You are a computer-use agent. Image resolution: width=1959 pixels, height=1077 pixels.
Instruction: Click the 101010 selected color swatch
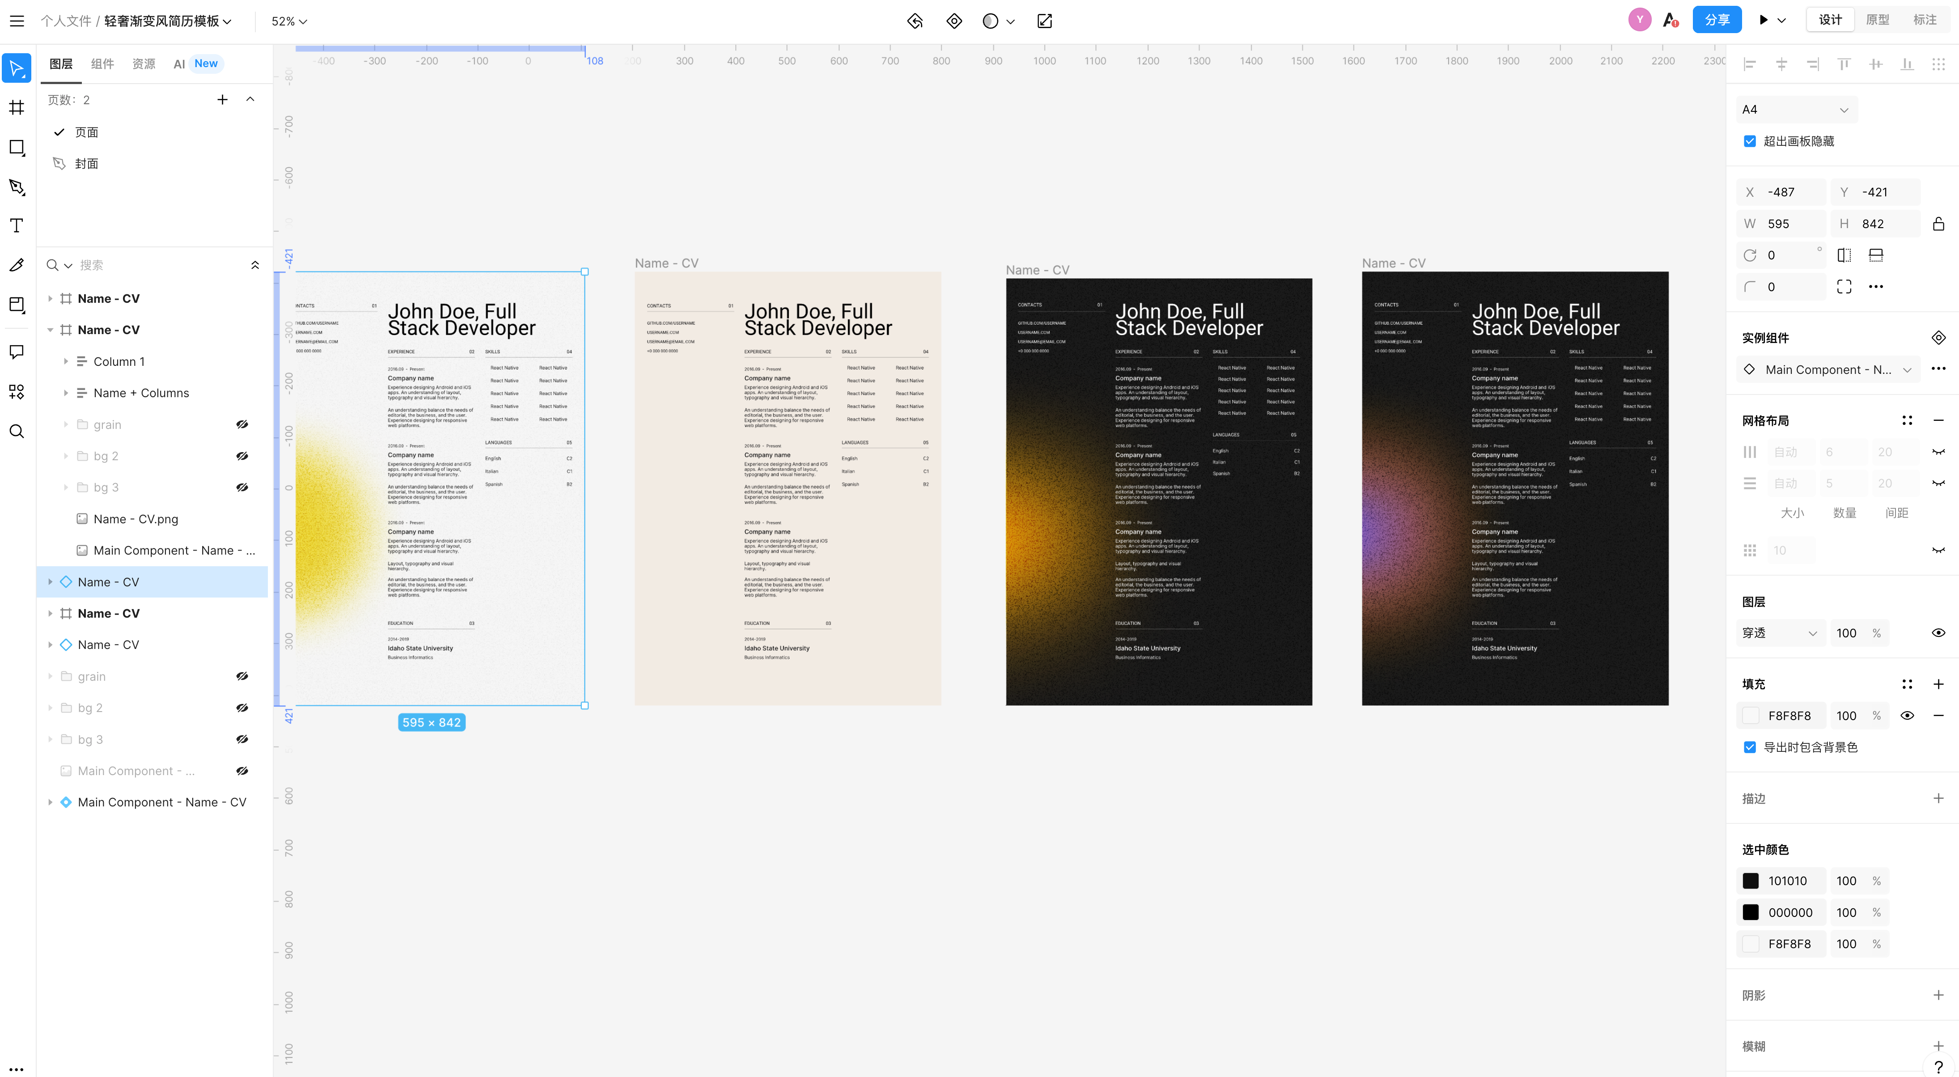[1751, 881]
